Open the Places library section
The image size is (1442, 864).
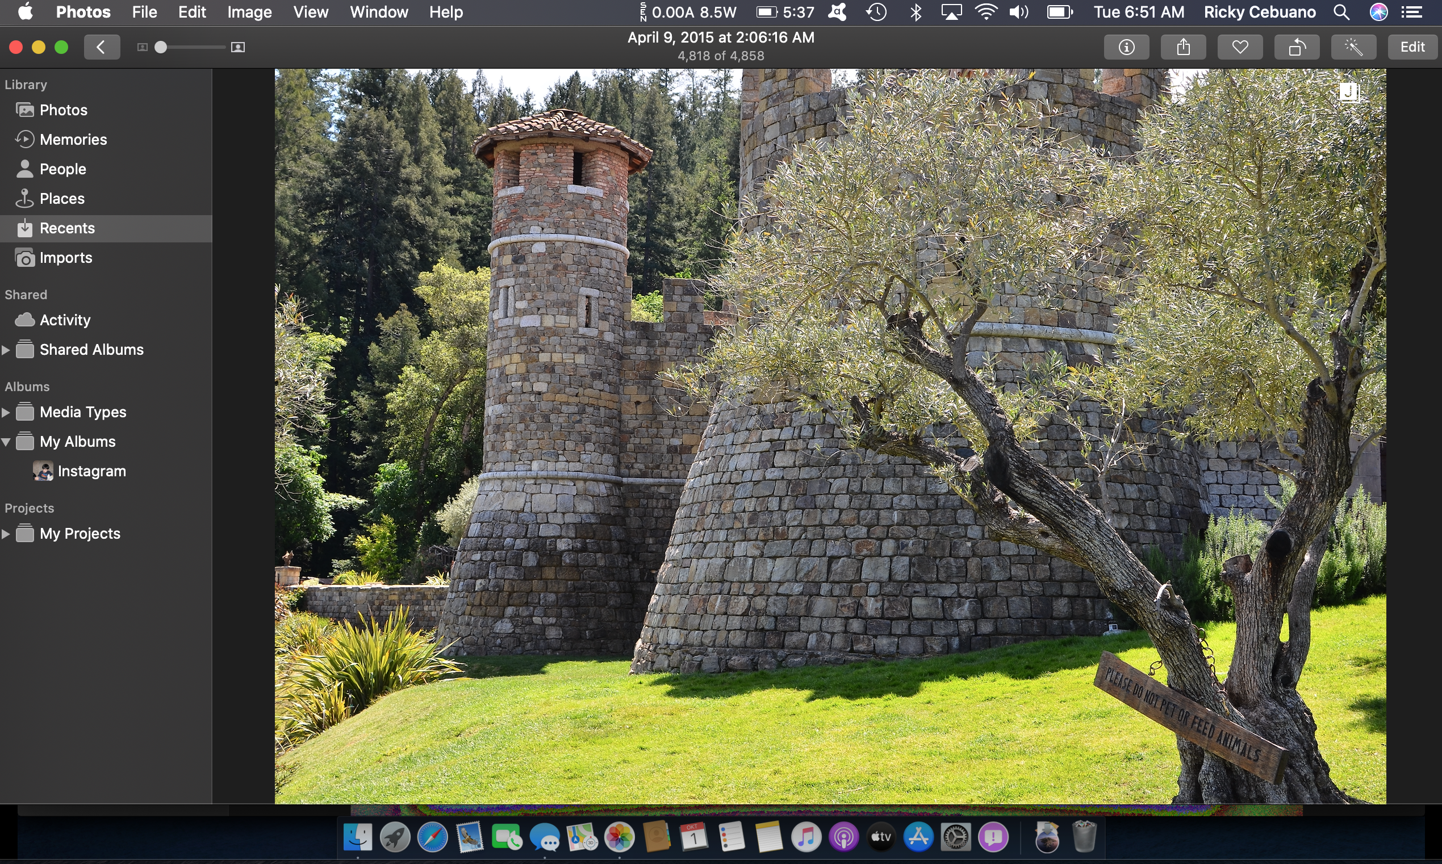coord(62,199)
